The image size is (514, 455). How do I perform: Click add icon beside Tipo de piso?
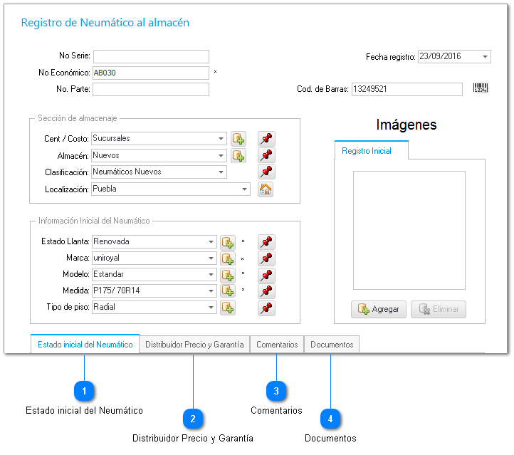click(227, 308)
